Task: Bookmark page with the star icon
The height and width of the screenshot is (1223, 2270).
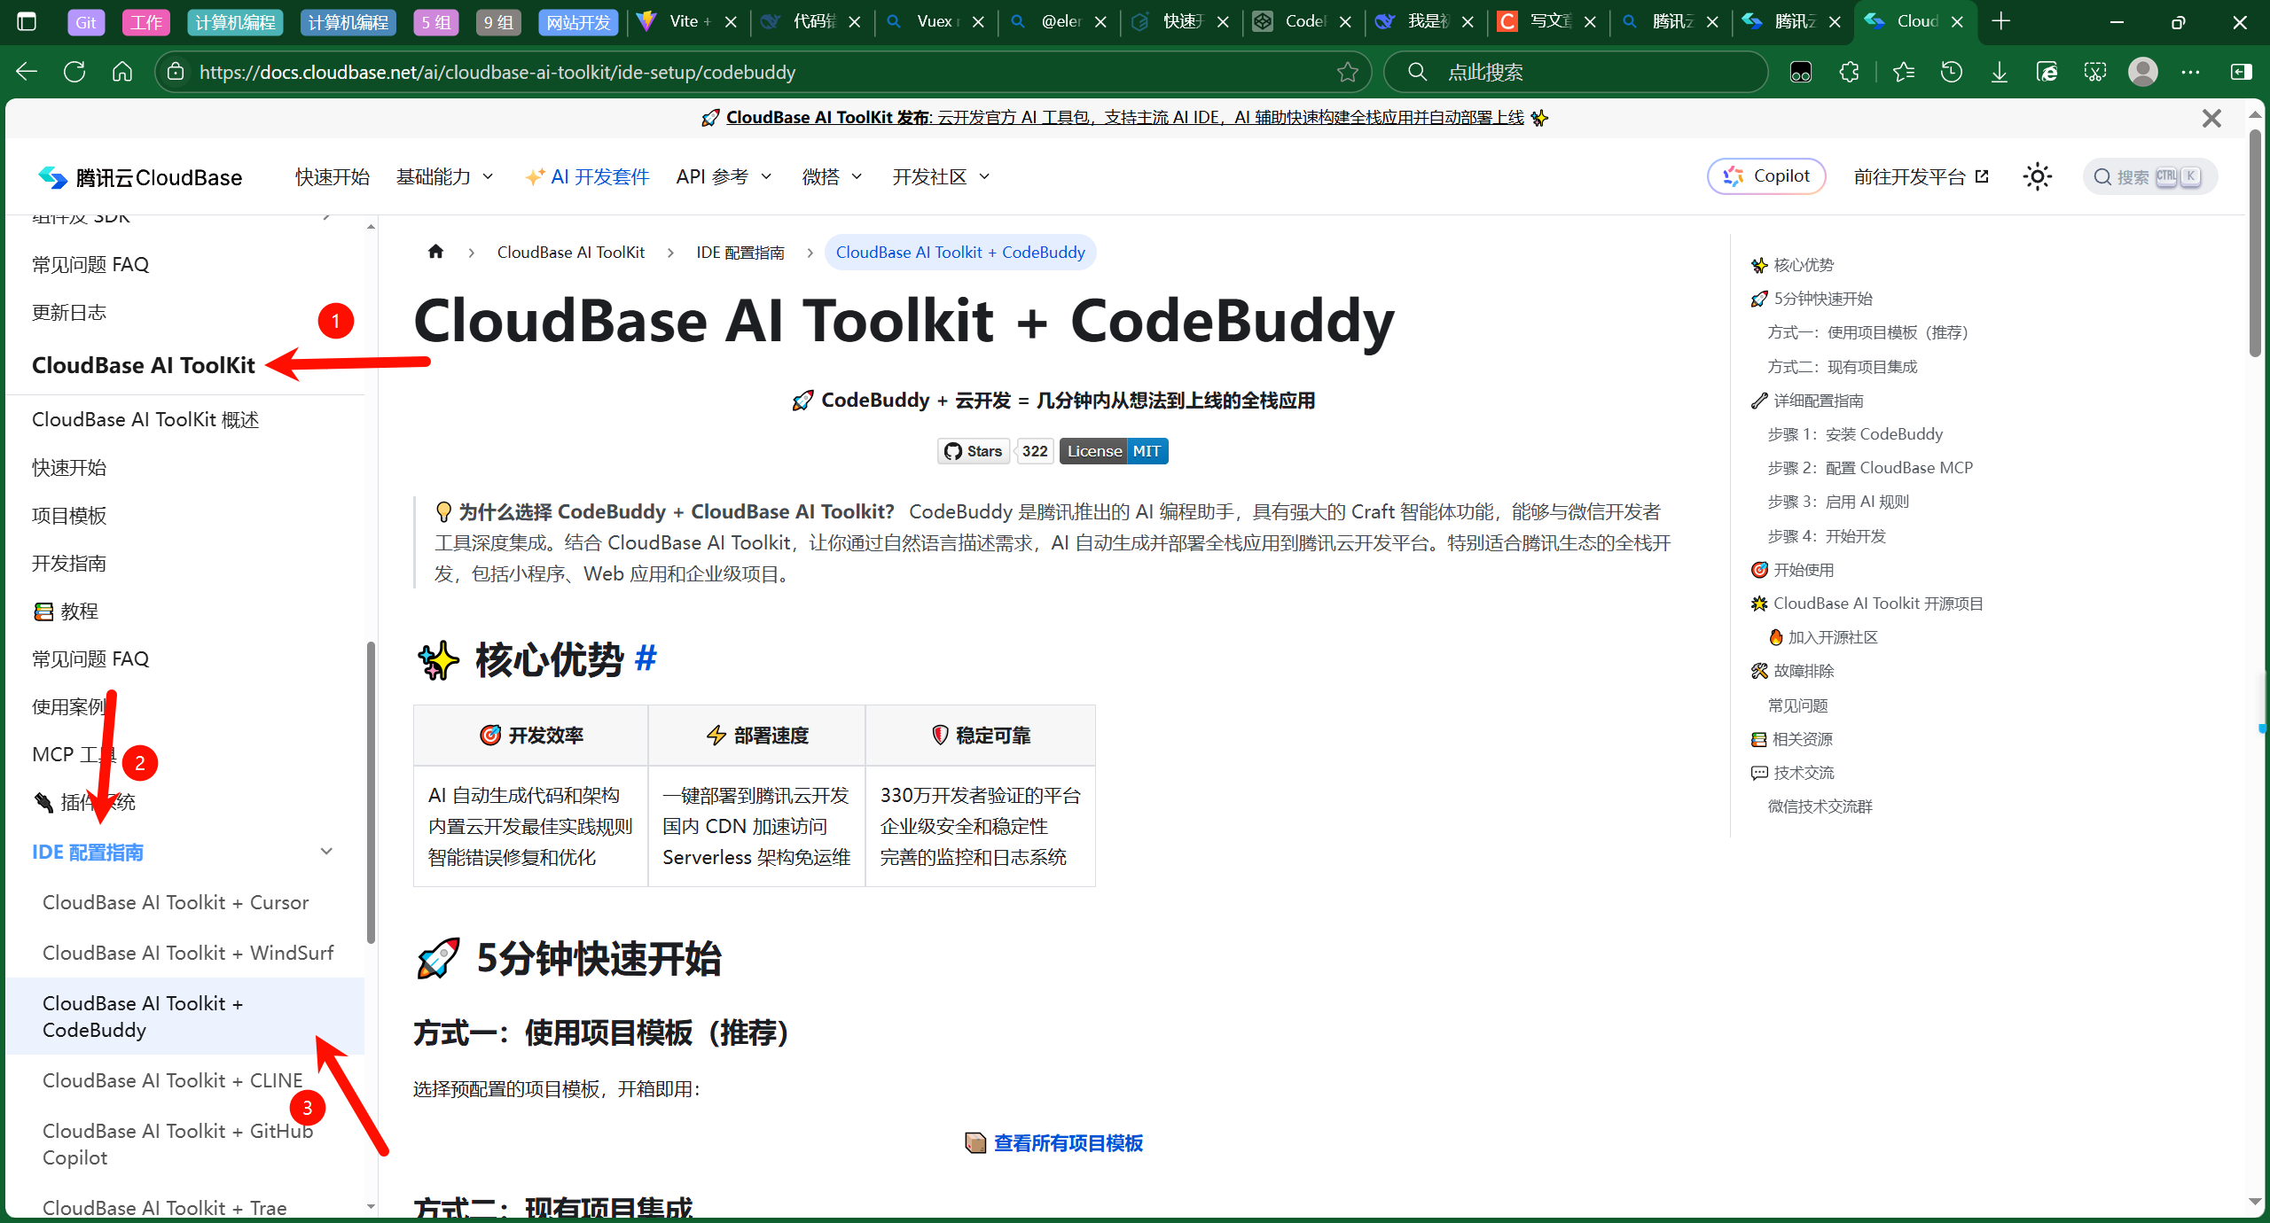Action: pyautogui.click(x=1347, y=72)
